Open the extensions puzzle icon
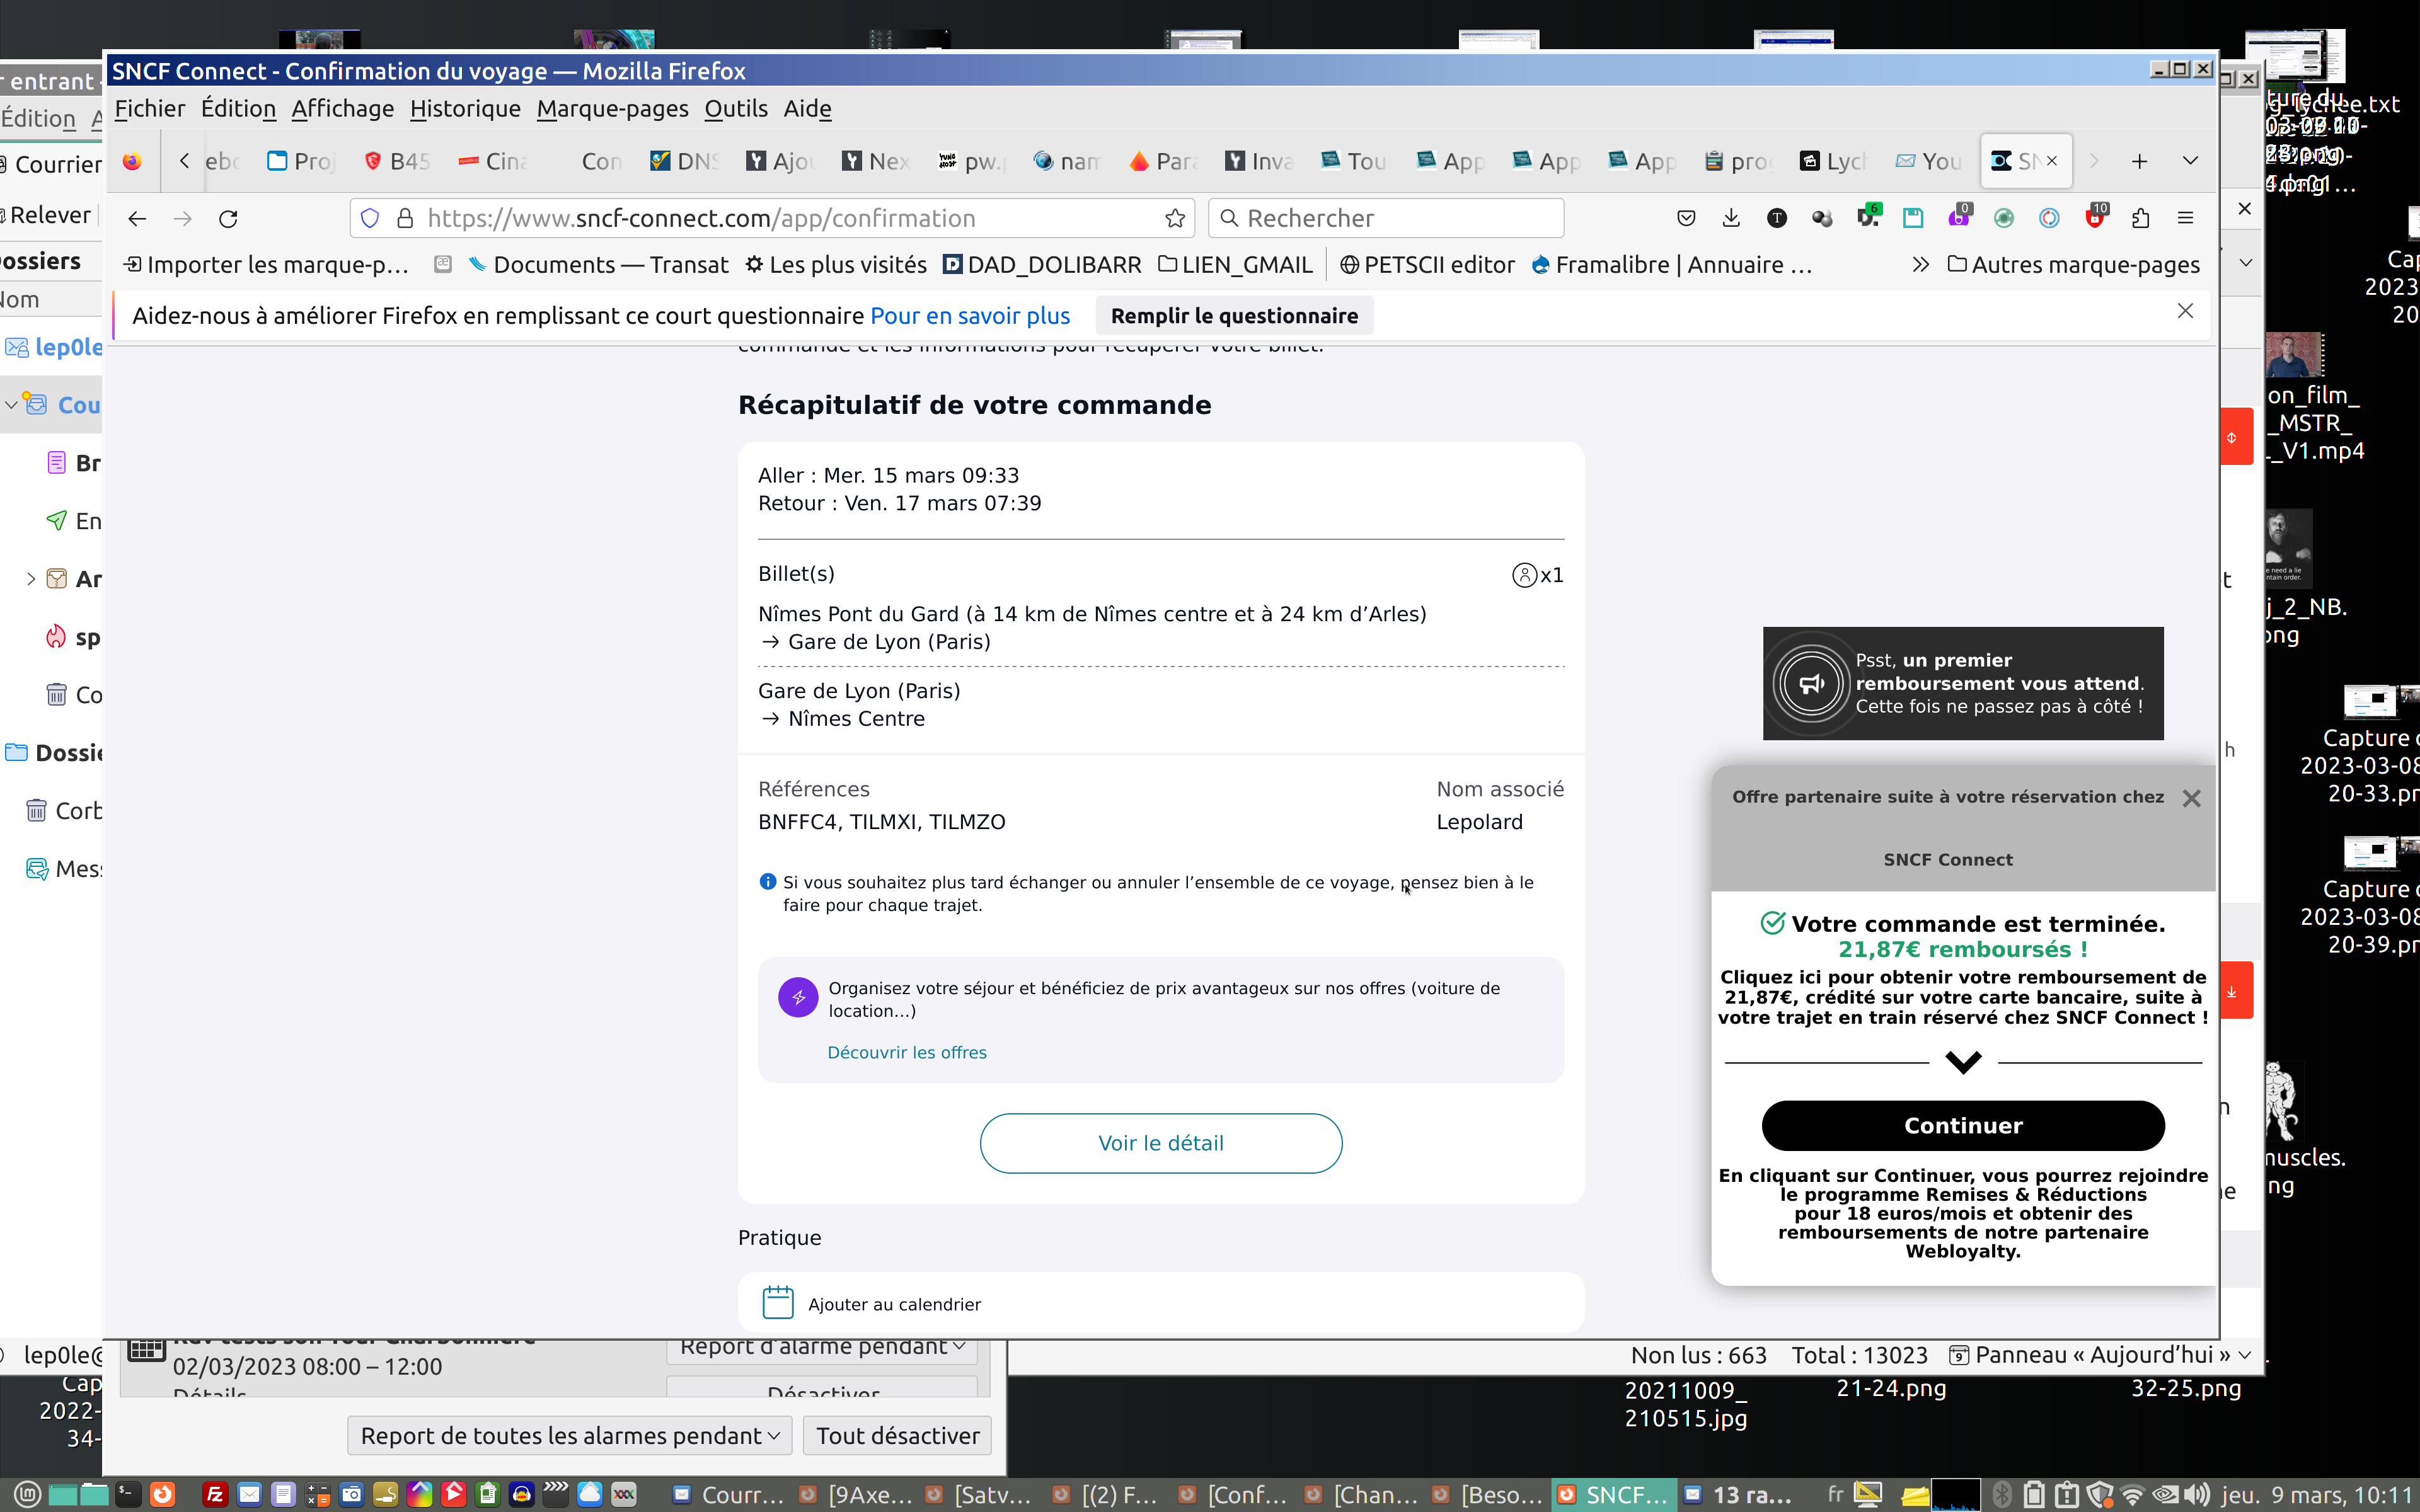Viewport: 2420px width, 1512px height. [2140, 218]
